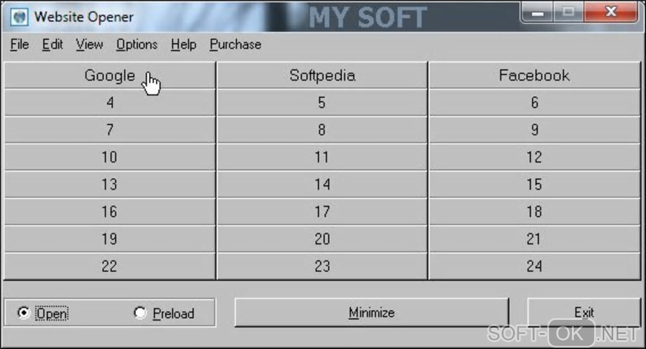
Task: Open the View menu
Action: click(x=89, y=45)
